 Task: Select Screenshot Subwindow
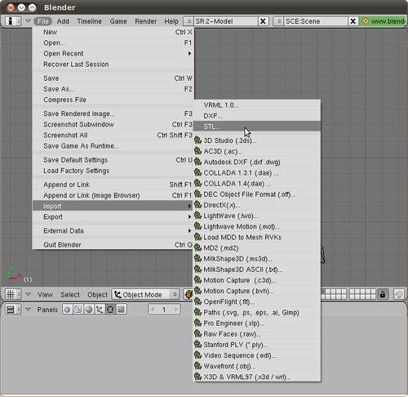(x=113, y=124)
